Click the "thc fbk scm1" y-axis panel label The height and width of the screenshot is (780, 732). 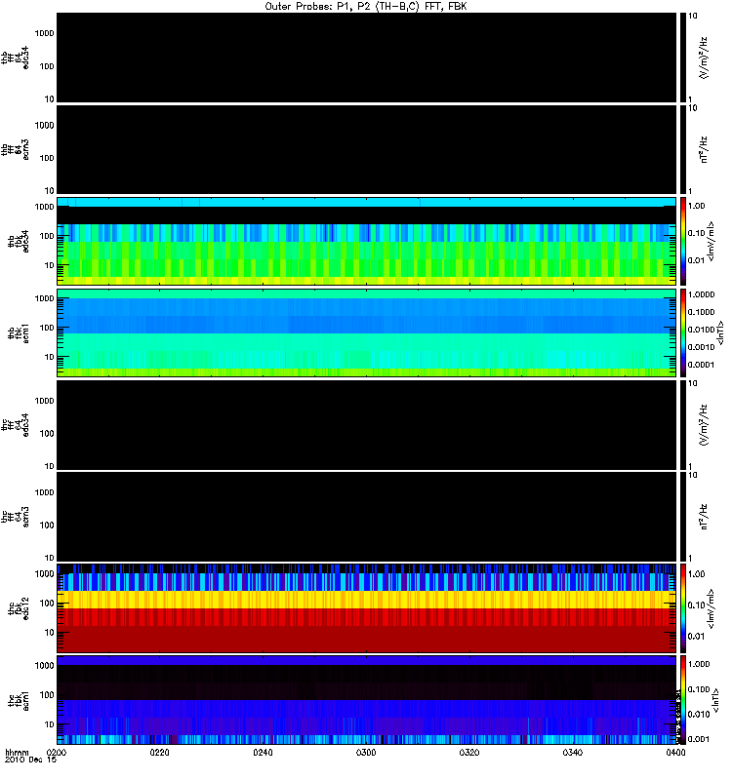(18, 700)
